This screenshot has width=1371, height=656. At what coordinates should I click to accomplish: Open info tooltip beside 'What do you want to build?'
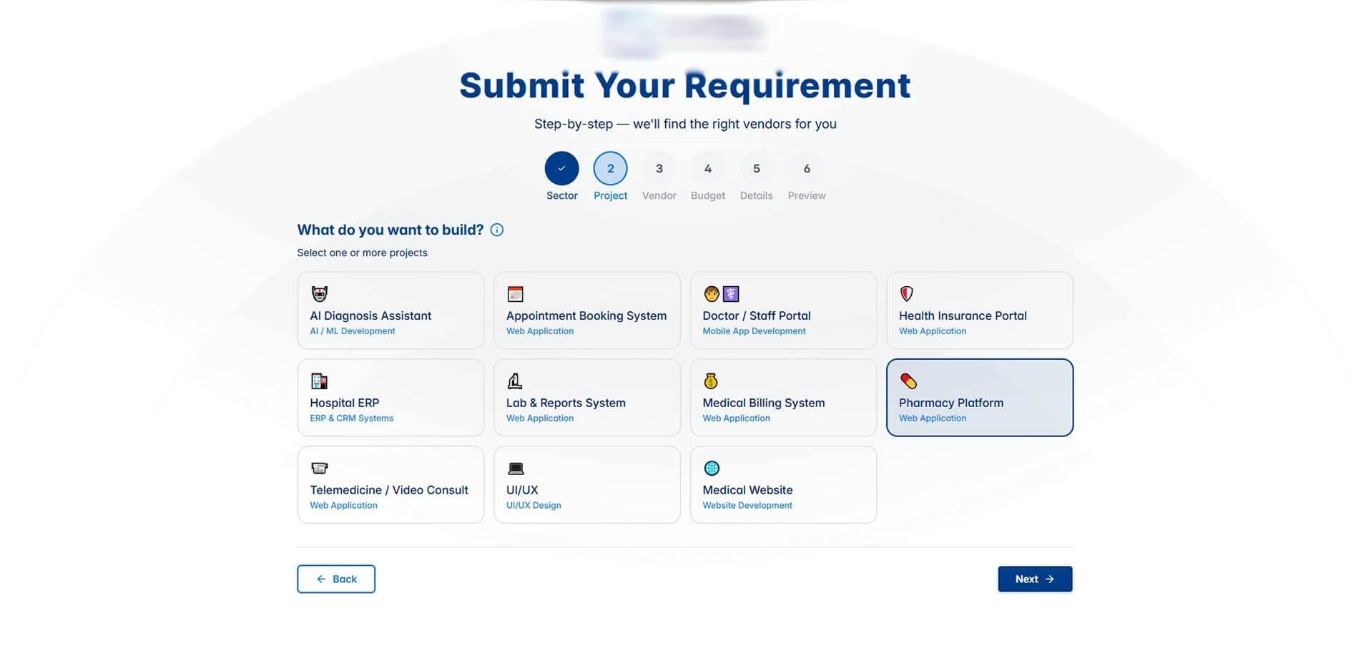click(497, 230)
